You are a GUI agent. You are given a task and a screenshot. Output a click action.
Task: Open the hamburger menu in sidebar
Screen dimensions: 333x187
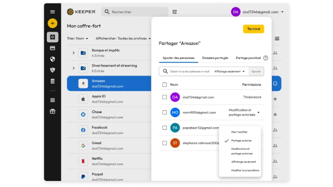coord(52,12)
